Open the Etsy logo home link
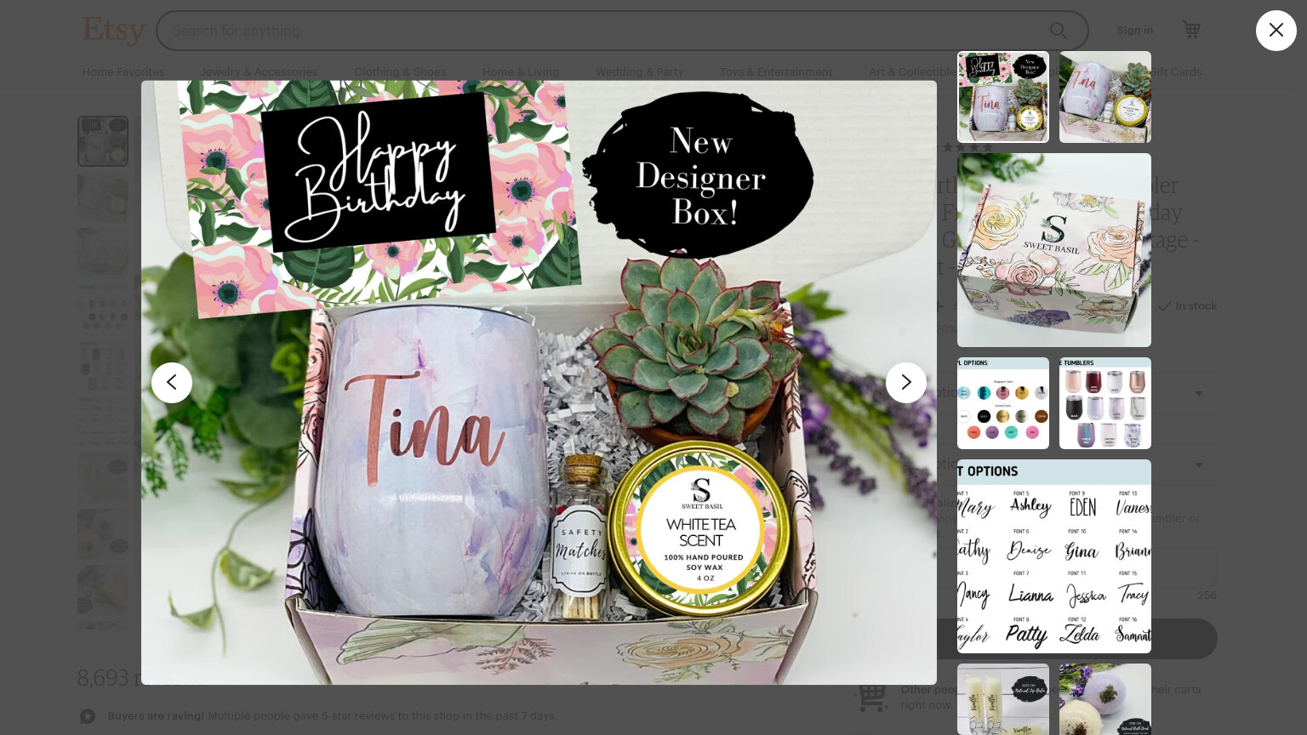1307x735 pixels. (113, 31)
